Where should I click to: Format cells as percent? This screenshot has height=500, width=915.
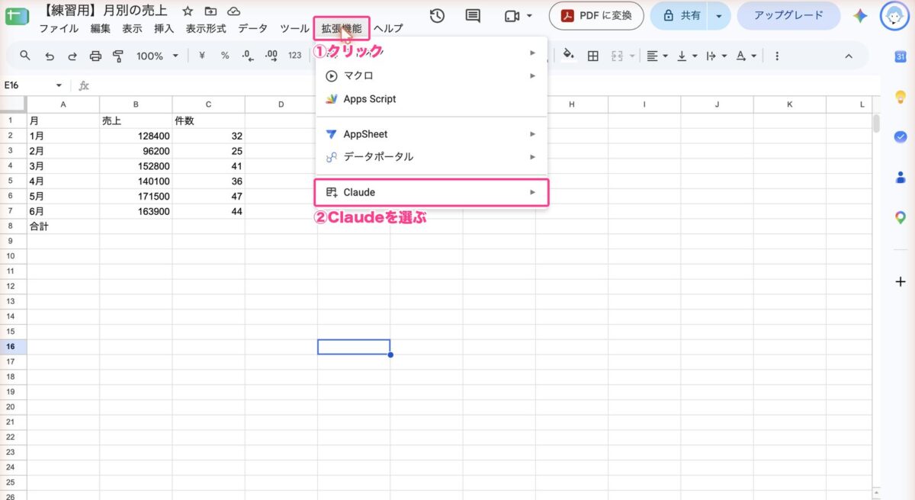point(225,56)
